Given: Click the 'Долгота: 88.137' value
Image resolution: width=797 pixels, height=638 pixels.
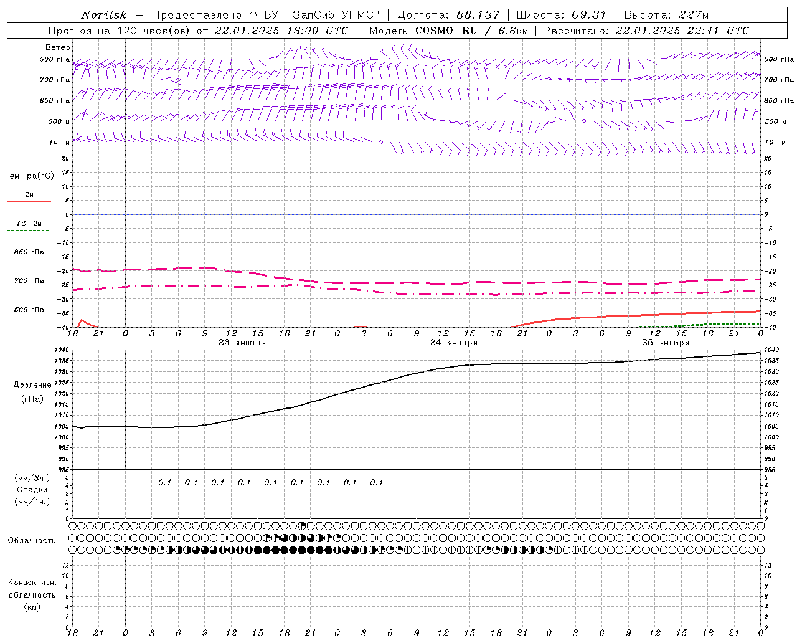Looking at the screenshot, I should (x=448, y=15).
